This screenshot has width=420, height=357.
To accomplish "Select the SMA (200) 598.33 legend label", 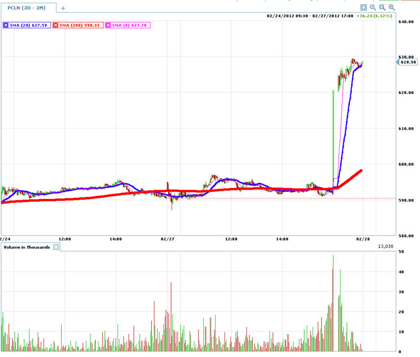I will click(79, 25).
